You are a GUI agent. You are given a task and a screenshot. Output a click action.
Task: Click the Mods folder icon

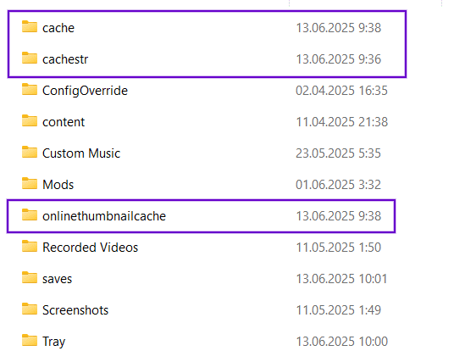point(30,183)
